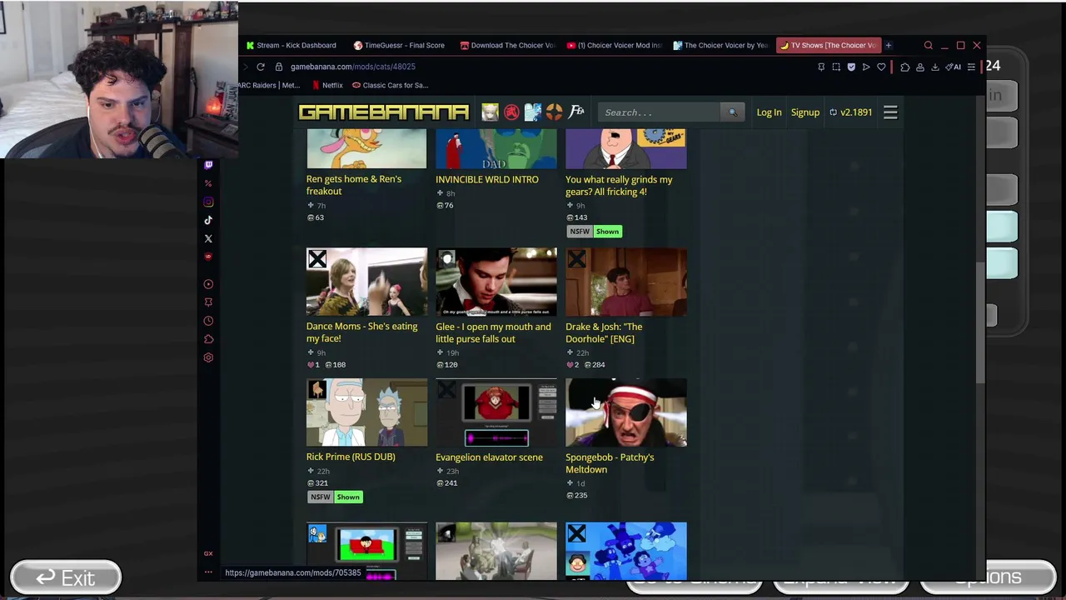Switch to The Choicer Voicer by Yea tab
Viewport: 1066px width, 600px height.
(720, 45)
